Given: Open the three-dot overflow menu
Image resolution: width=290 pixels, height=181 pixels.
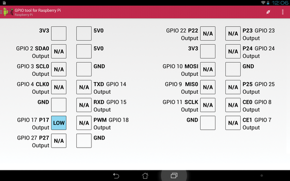Looking at the screenshot, I should 283,12.
